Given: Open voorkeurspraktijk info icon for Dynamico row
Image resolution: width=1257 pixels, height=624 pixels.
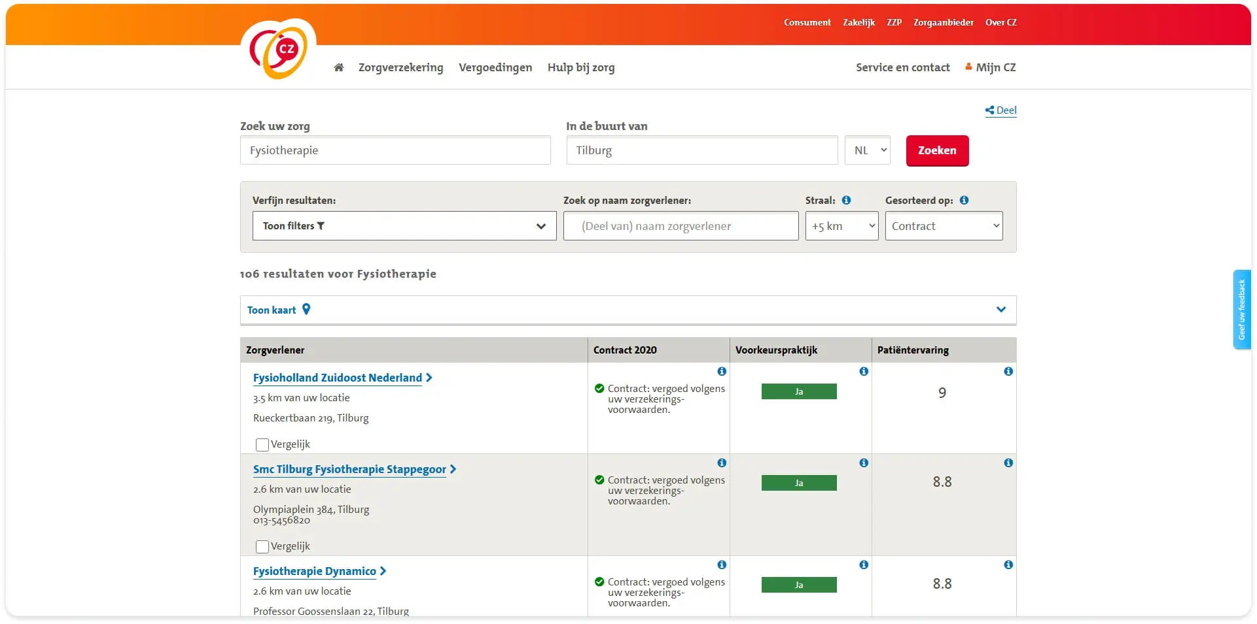Looking at the screenshot, I should [864, 565].
